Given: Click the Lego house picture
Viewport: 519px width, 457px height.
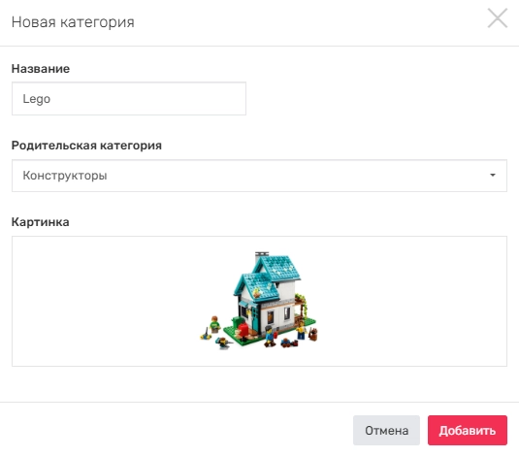Looking at the screenshot, I should tap(259, 301).
